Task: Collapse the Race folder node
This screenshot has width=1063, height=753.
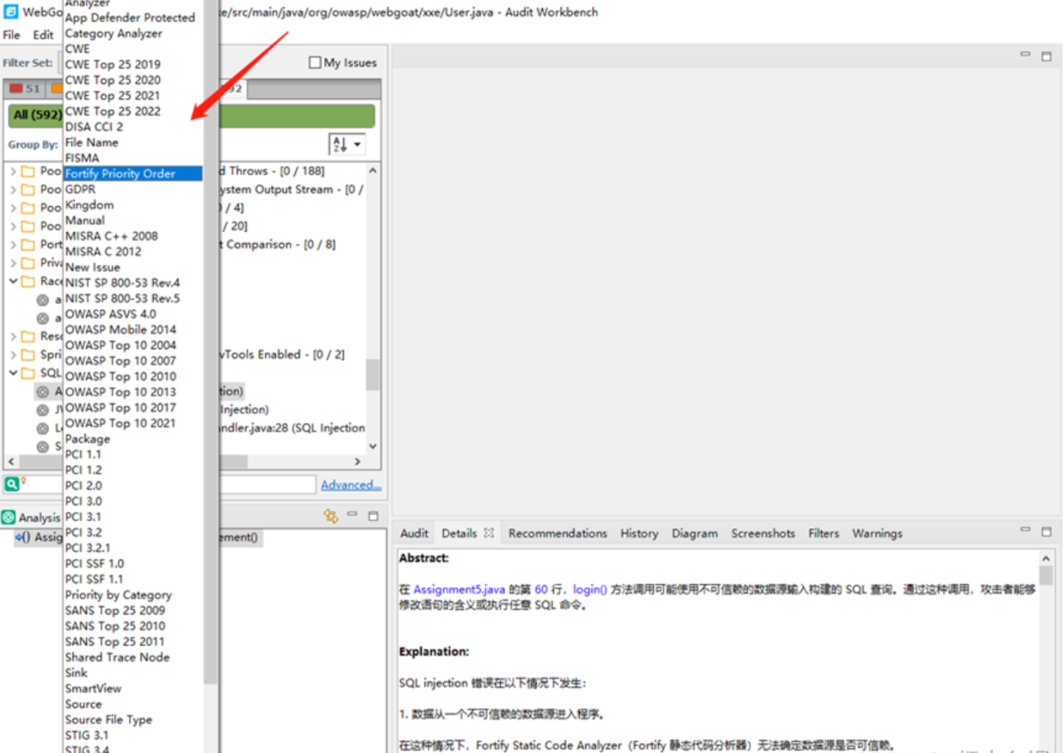Action: [x=13, y=281]
